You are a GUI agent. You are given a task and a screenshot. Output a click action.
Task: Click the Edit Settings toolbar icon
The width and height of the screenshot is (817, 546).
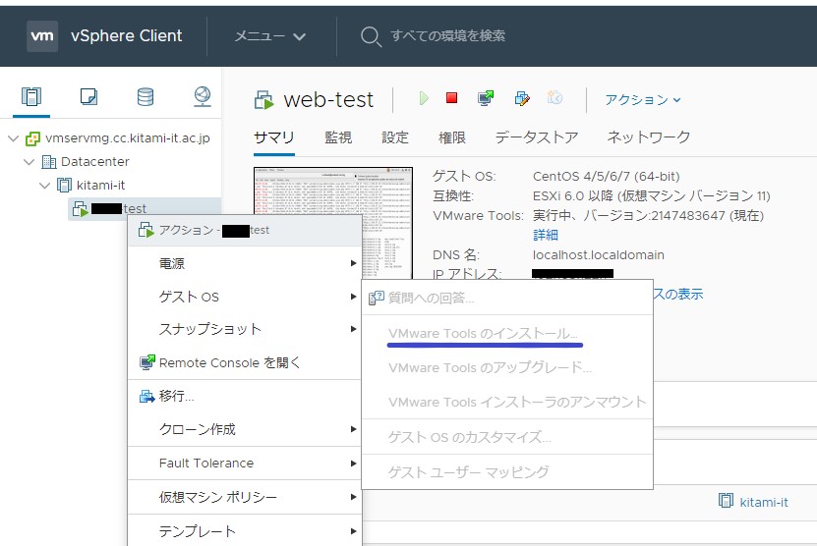pyautogui.click(x=522, y=98)
